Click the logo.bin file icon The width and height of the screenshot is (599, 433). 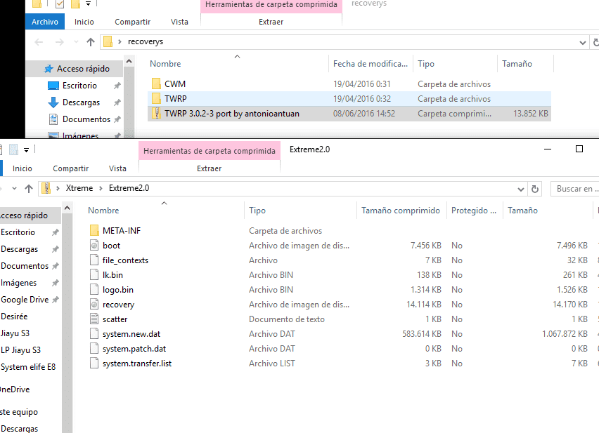click(94, 290)
